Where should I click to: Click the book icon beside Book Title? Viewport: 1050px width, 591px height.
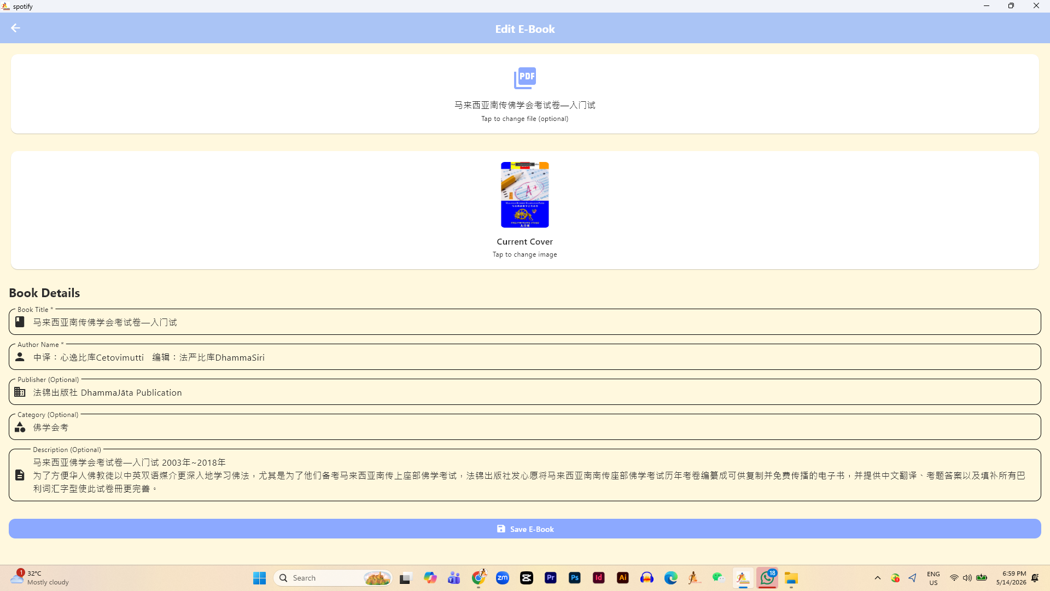(x=20, y=322)
